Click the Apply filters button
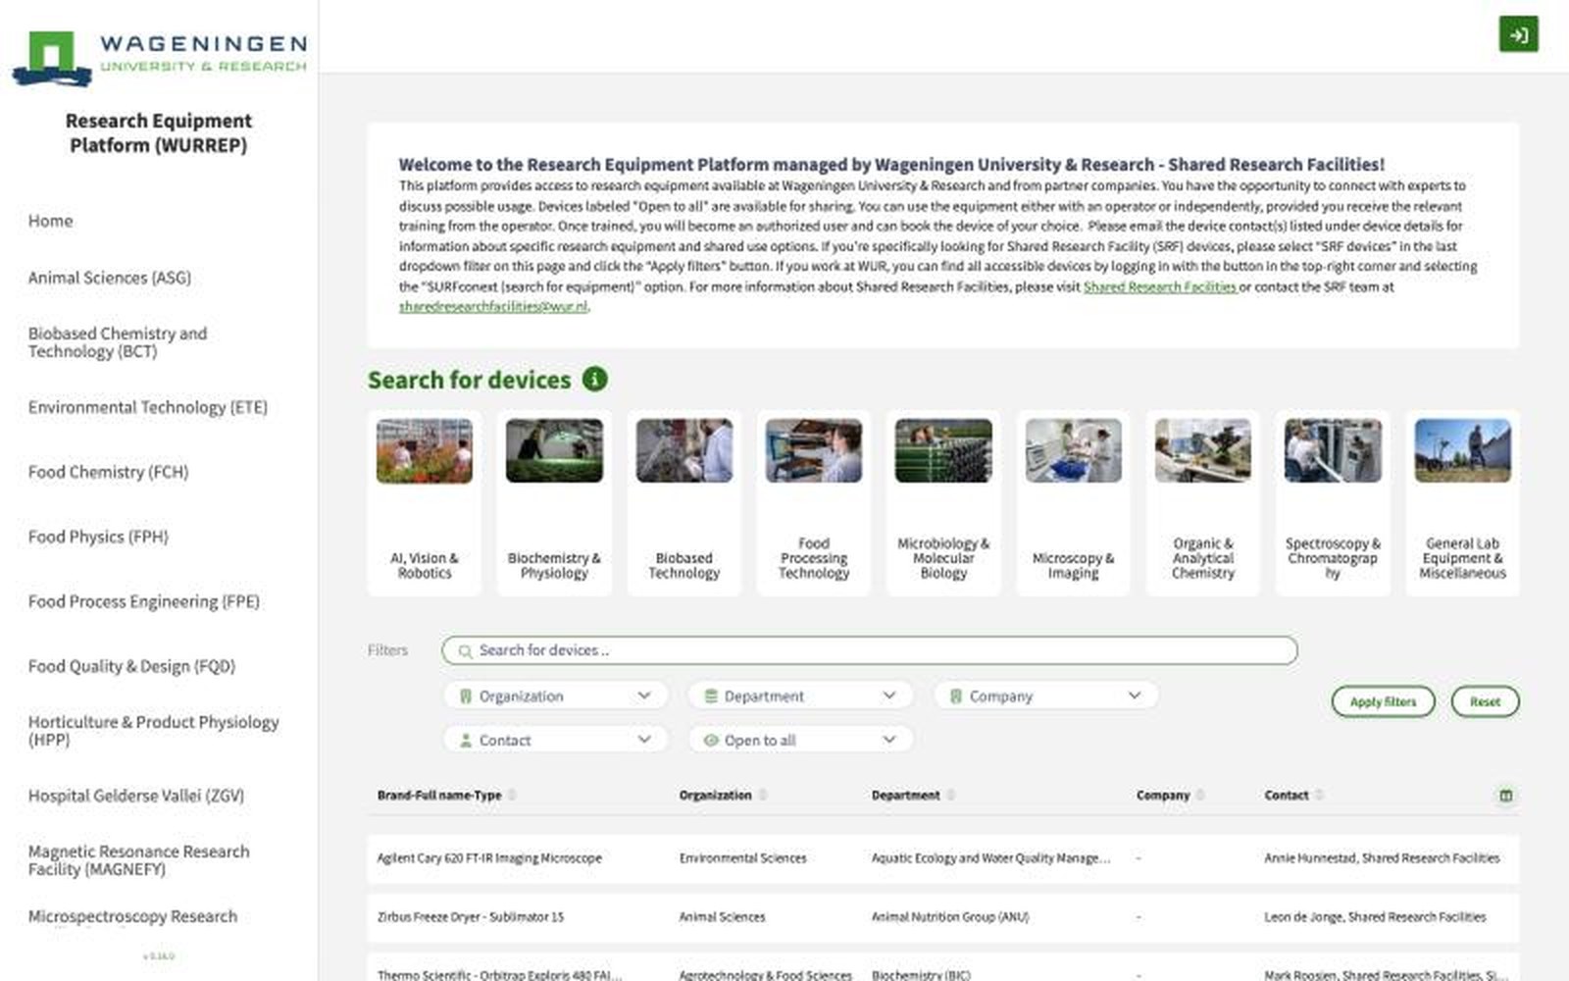Viewport: 1569px width, 981px height. (x=1383, y=701)
